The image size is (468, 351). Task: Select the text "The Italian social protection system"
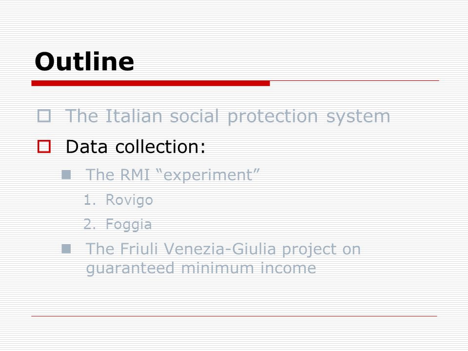pyautogui.click(x=228, y=117)
